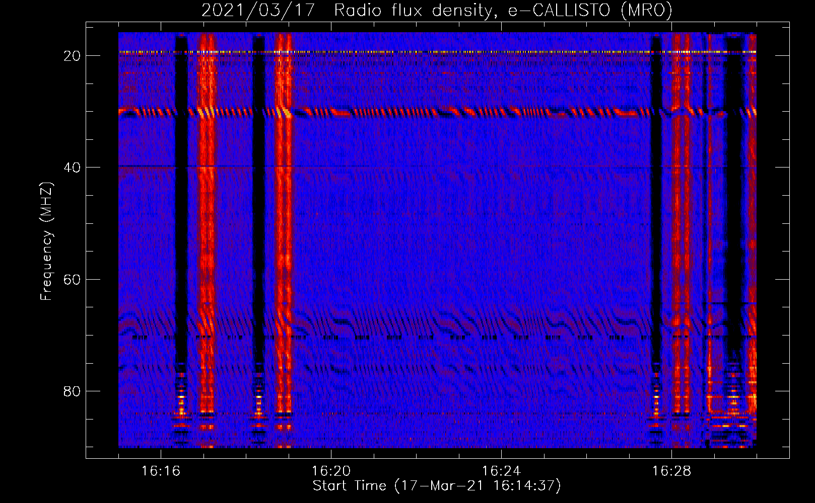Click the 80 MHz frequency tick label

point(72,391)
